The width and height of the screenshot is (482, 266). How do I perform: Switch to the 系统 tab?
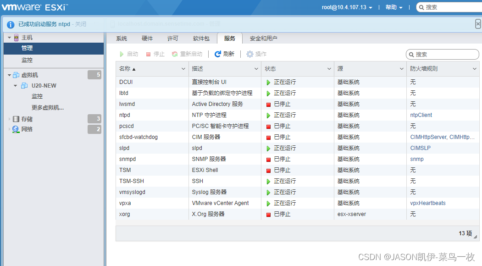[122, 39]
